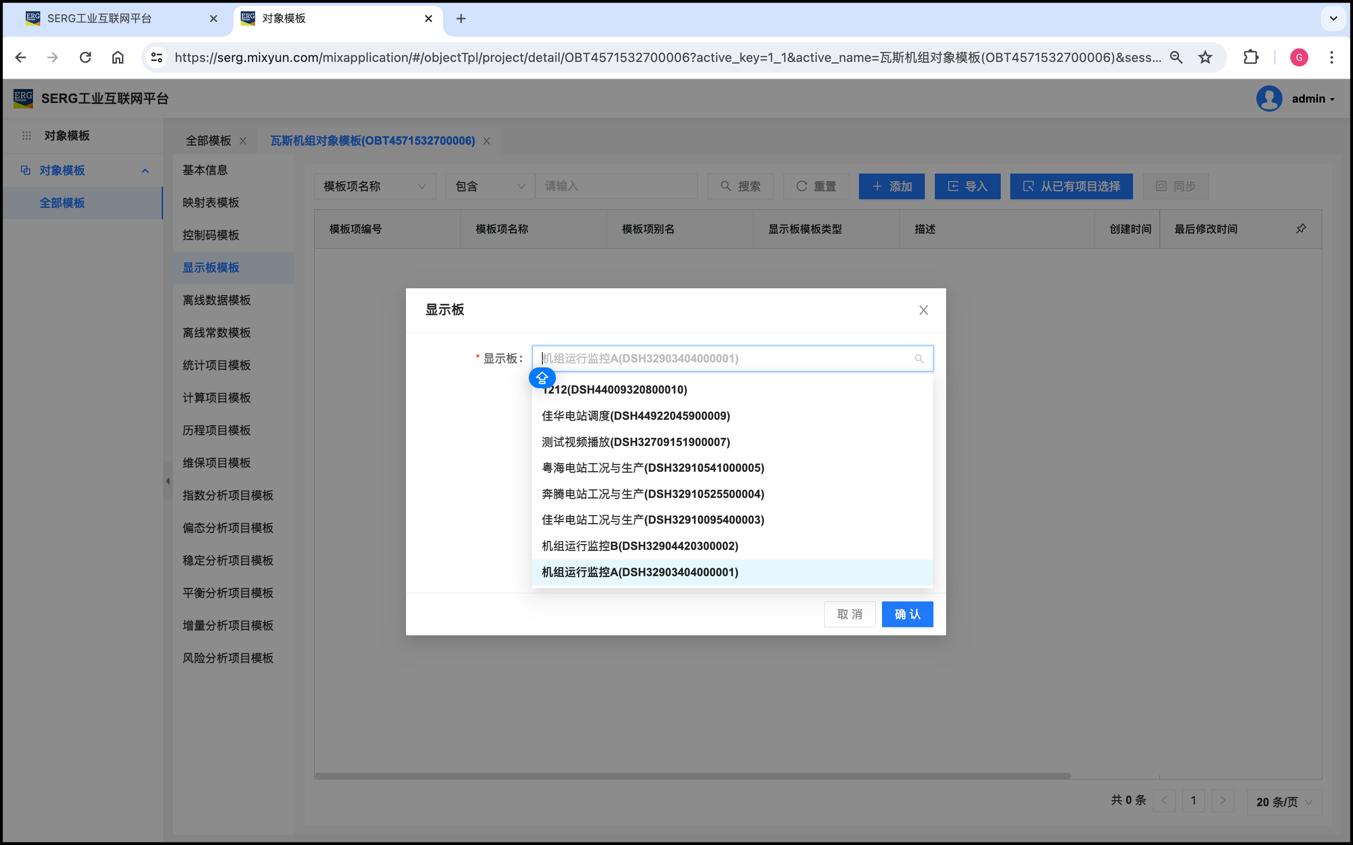
Task: Close the 显示板 dialog with X
Action: pyautogui.click(x=923, y=310)
